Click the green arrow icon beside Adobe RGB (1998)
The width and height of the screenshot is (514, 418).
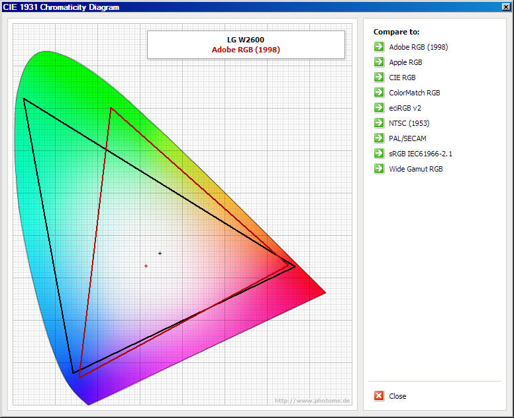coord(379,47)
